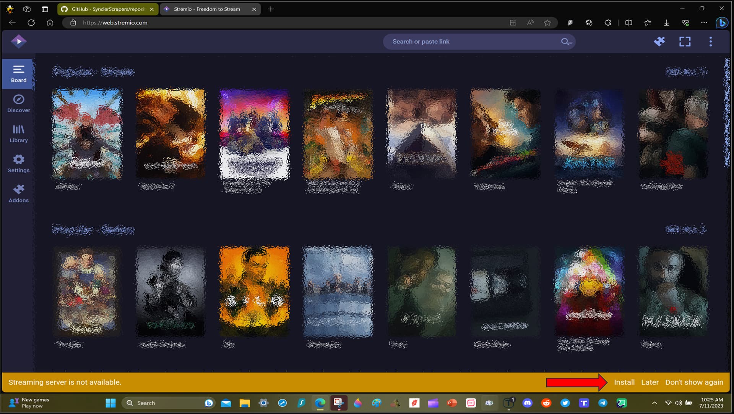Click the Stremio logo at top left
Viewport: 734px width, 414px height.
pos(18,41)
